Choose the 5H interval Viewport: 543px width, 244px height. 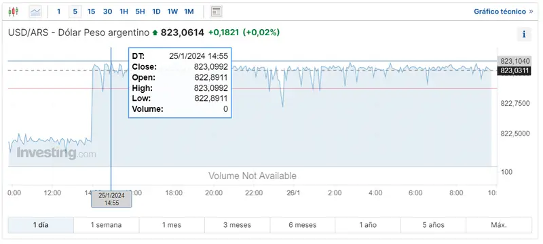pyautogui.click(x=140, y=12)
